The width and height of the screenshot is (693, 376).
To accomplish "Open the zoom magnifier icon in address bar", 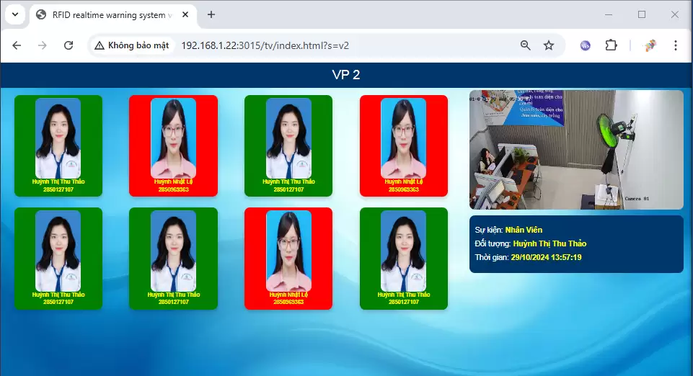I will coord(525,45).
